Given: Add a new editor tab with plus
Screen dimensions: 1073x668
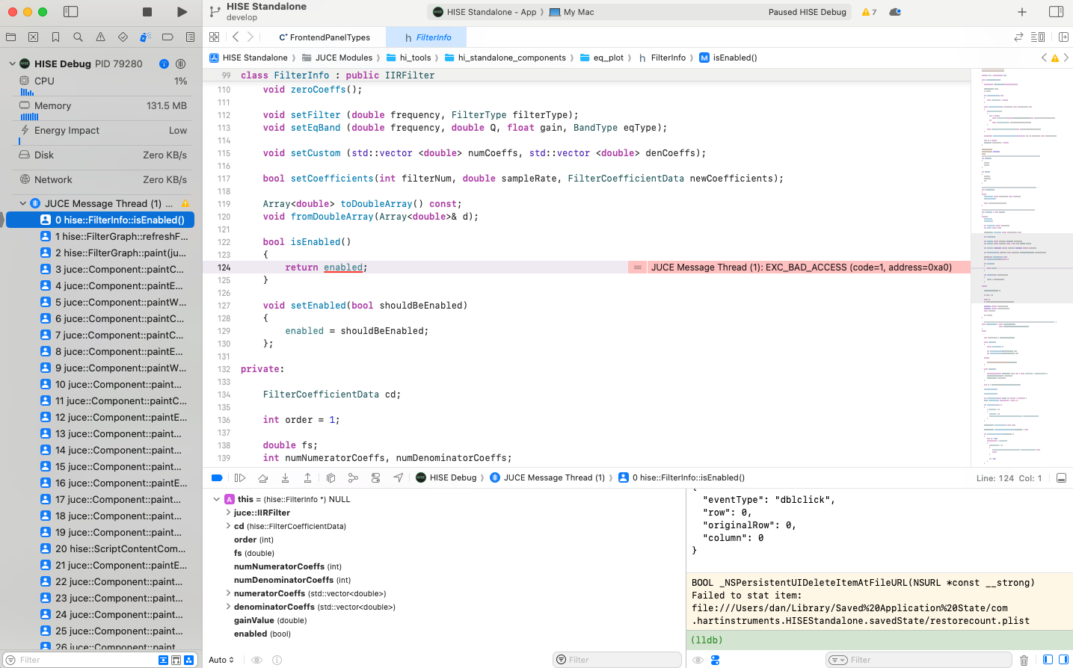Looking at the screenshot, I should pos(1022,12).
